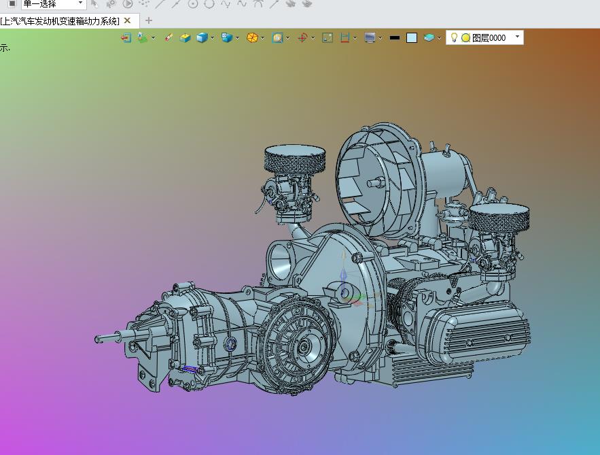Viewport: 600px width, 455px height.
Task: Click the red dimension measure icon
Action: (345, 38)
